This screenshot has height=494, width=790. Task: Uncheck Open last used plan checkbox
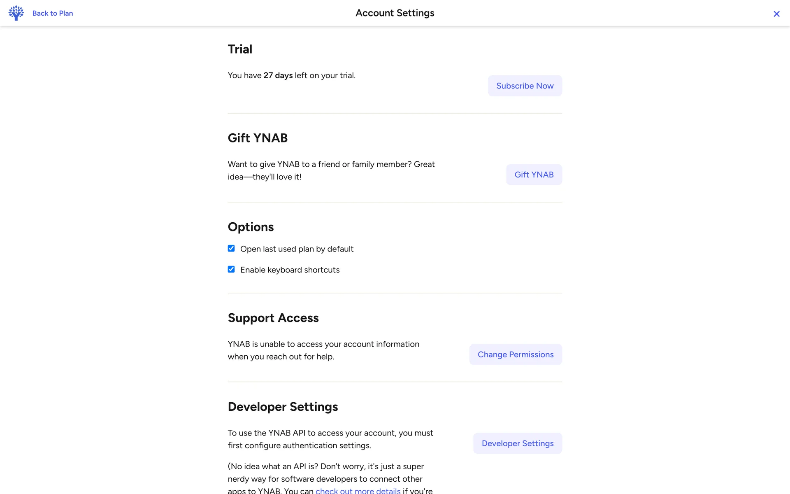pos(231,249)
